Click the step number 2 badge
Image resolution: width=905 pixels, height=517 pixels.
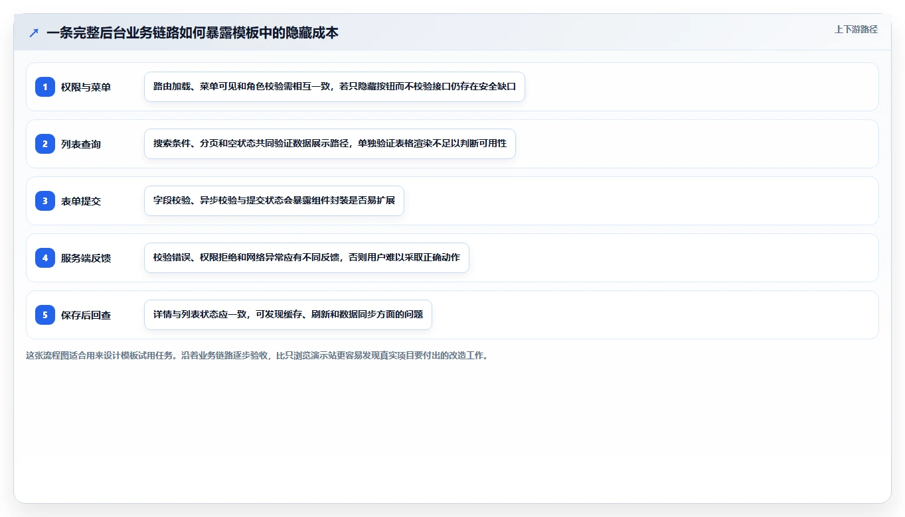pyautogui.click(x=45, y=143)
